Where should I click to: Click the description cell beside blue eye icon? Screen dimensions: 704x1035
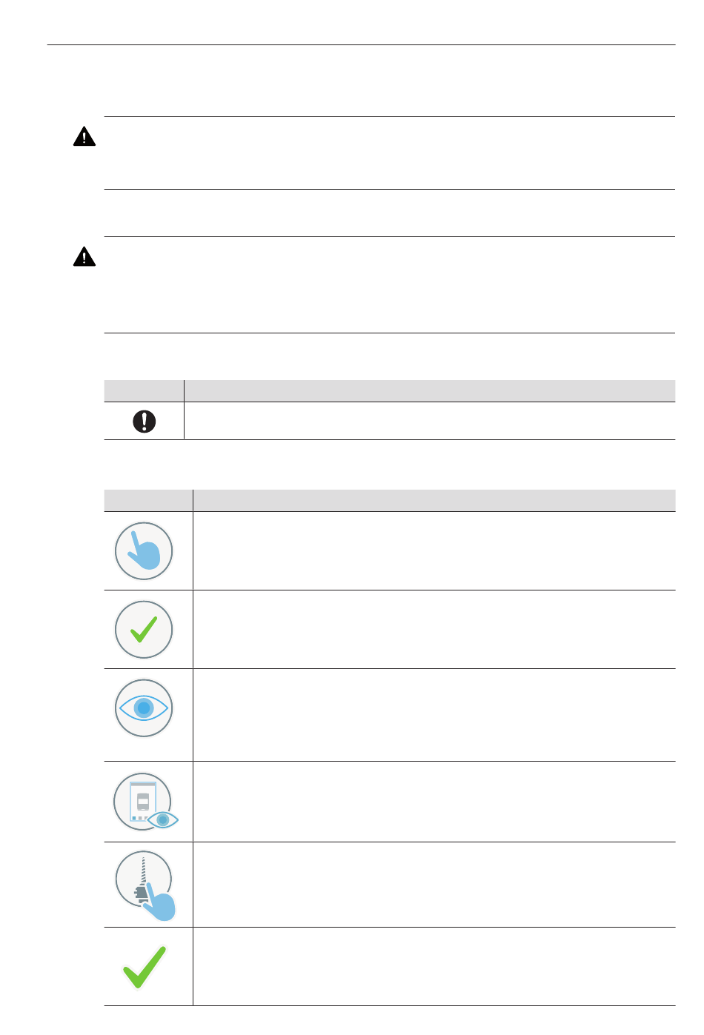click(x=434, y=715)
